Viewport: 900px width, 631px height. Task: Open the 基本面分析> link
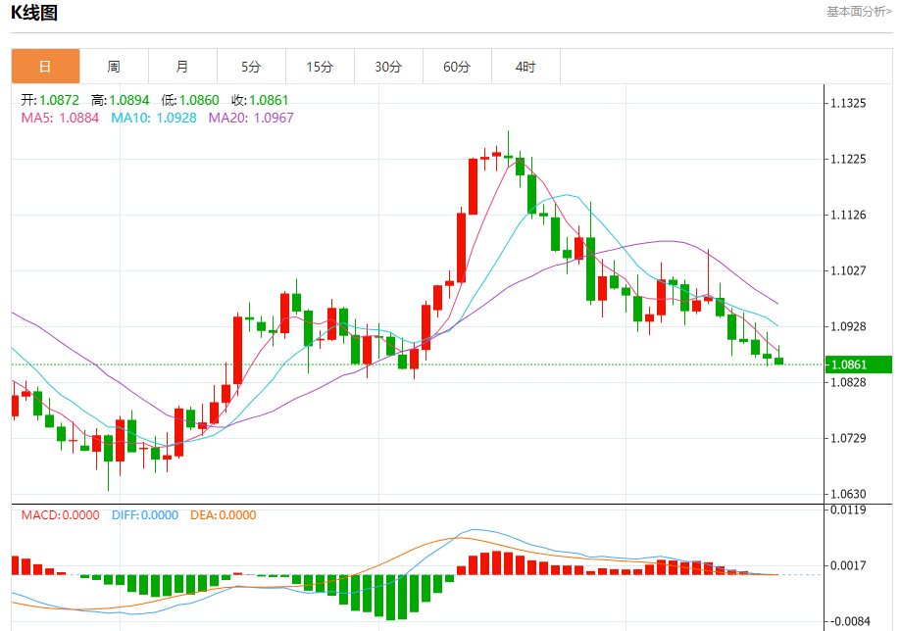tap(859, 12)
